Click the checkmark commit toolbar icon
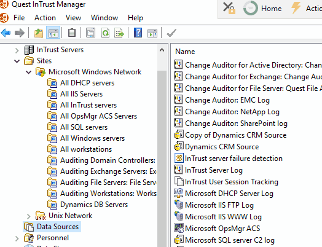The image size is (322, 247). (x=171, y=33)
